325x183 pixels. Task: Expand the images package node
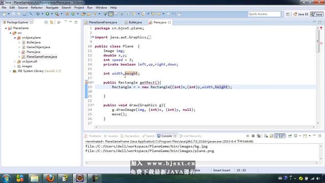[x=15, y=66]
